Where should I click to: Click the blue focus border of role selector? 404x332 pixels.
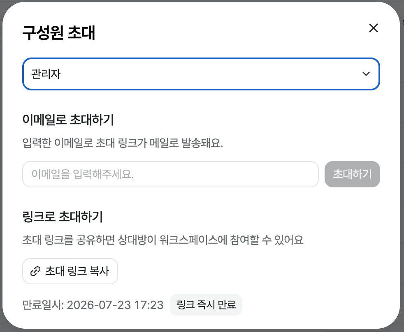point(201,59)
